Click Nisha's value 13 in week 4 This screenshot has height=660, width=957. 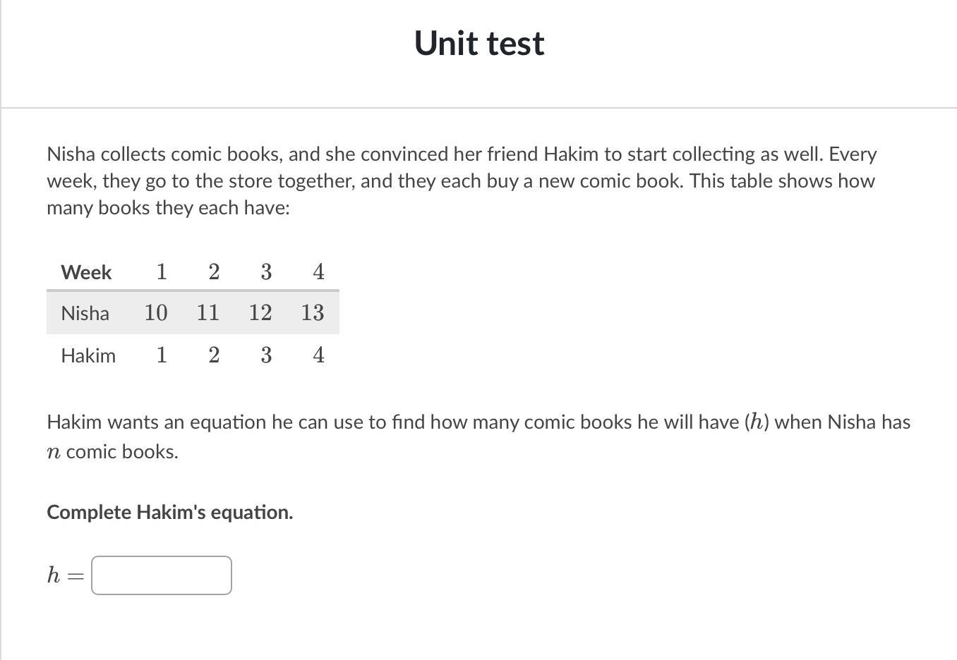point(313,312)
